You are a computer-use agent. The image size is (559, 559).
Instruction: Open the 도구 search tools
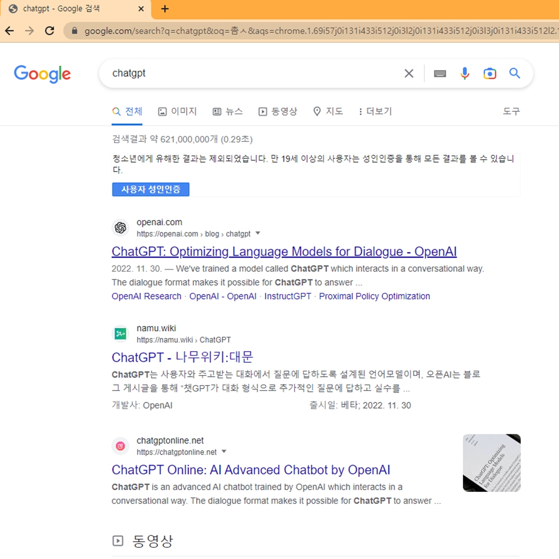[x=511, y=112]
